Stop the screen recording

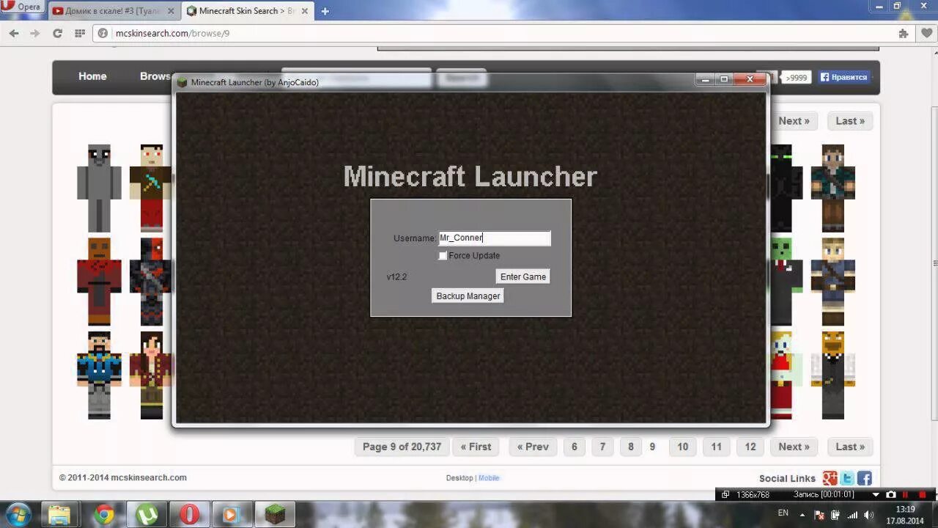(x=923, y=495)
